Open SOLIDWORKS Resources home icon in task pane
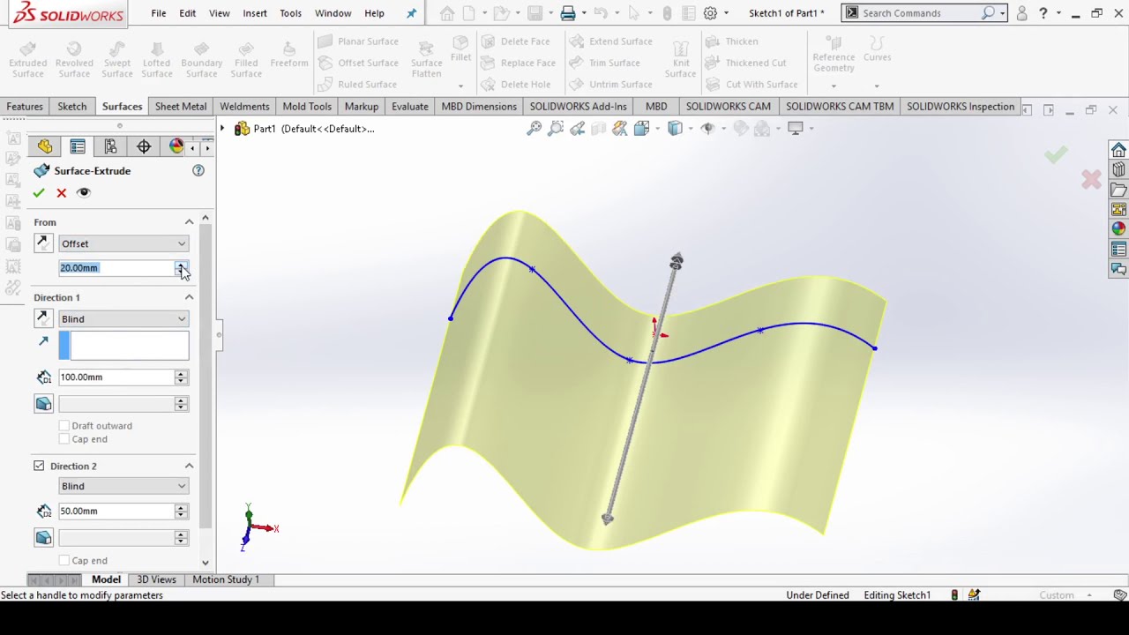Viewport: 1129px width, 635px height. pos(1118,150)
